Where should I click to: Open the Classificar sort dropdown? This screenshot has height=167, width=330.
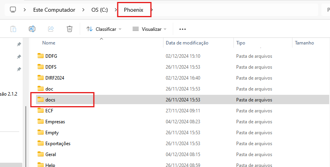[x=104, y=29]
